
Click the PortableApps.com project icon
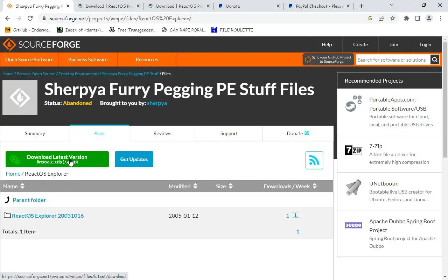pos(353,104)
